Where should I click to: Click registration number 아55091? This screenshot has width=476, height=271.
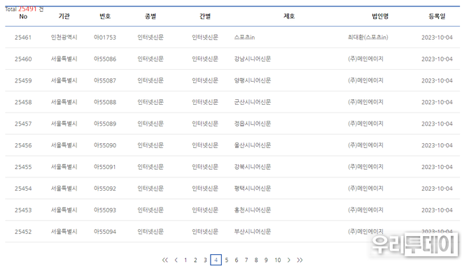[105, 167]
